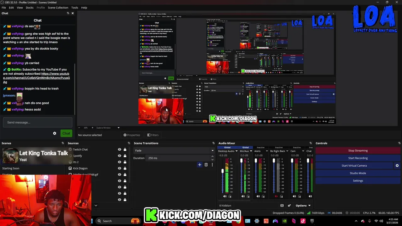Toggle monitoring headphone icon for Desktop Audio
This screenshot has height=226, width=402.
(230, 196)
